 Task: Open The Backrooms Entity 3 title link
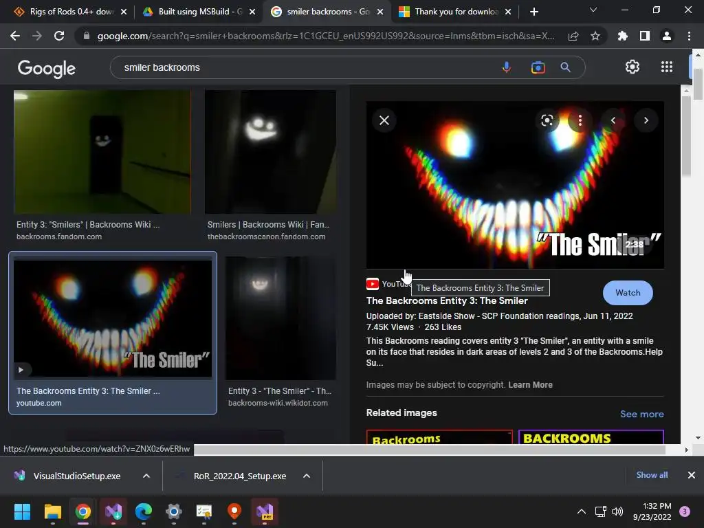[x=447, y=301]
